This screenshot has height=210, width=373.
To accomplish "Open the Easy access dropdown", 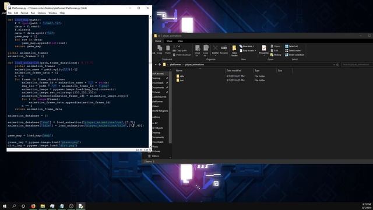I will [x=248, y=51].
